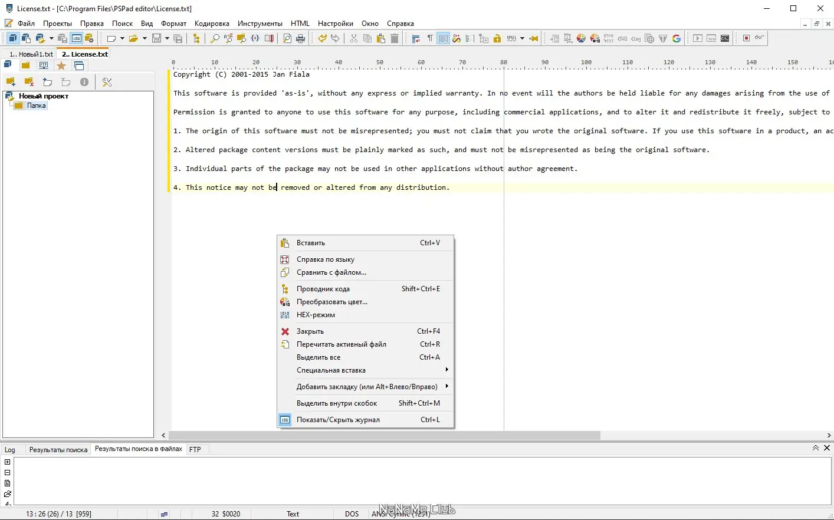This screenshot has height=520, width=834.
Task: Open the dropdown arrow next to the project icons
Action: pos(51,38)
